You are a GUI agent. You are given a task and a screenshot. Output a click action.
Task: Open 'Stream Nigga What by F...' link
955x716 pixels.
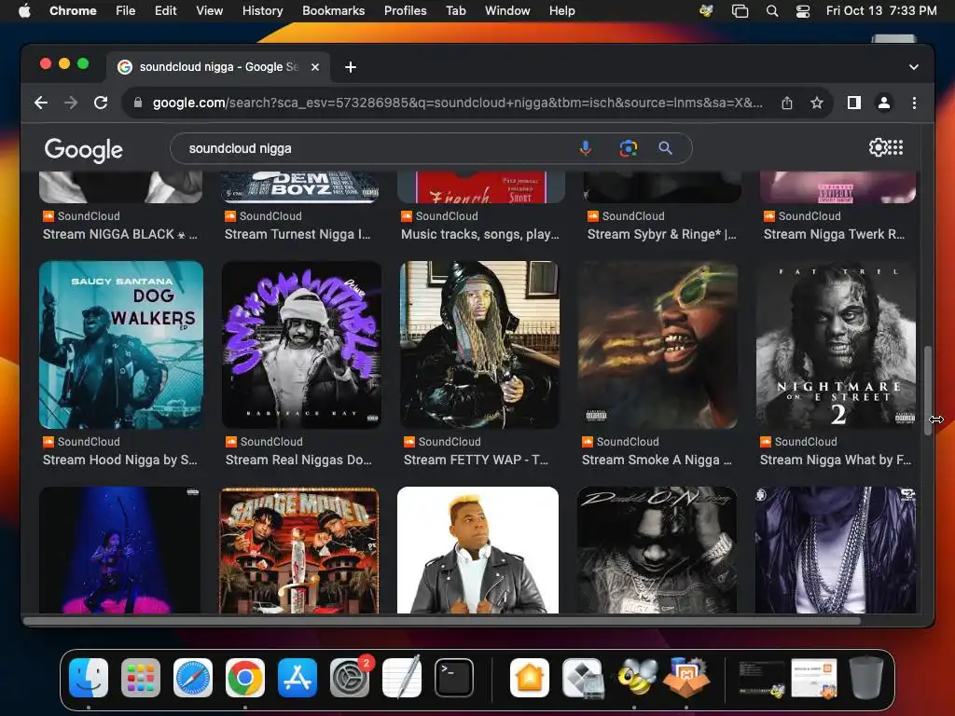tap(836, 460)
